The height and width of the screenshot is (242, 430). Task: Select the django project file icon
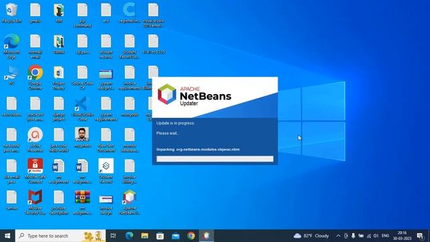click(58, 109)
